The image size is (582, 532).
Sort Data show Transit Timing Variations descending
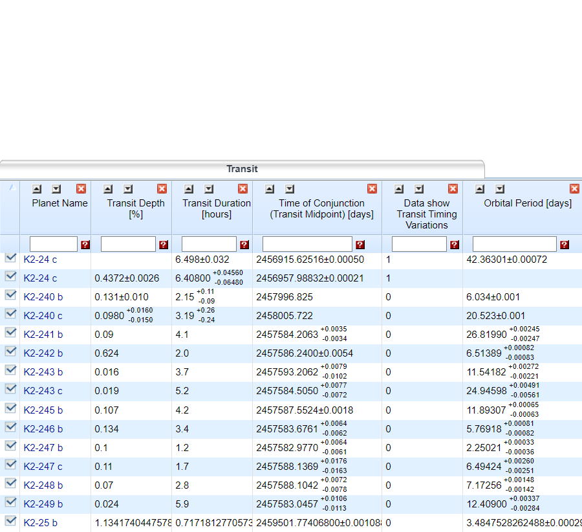(x=419, y=189)
